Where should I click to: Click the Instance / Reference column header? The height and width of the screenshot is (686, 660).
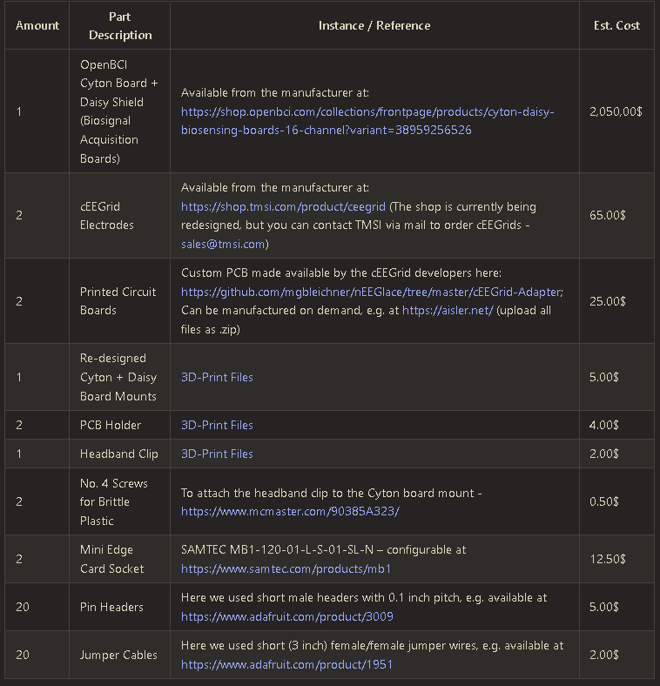(x=374, y=25)
